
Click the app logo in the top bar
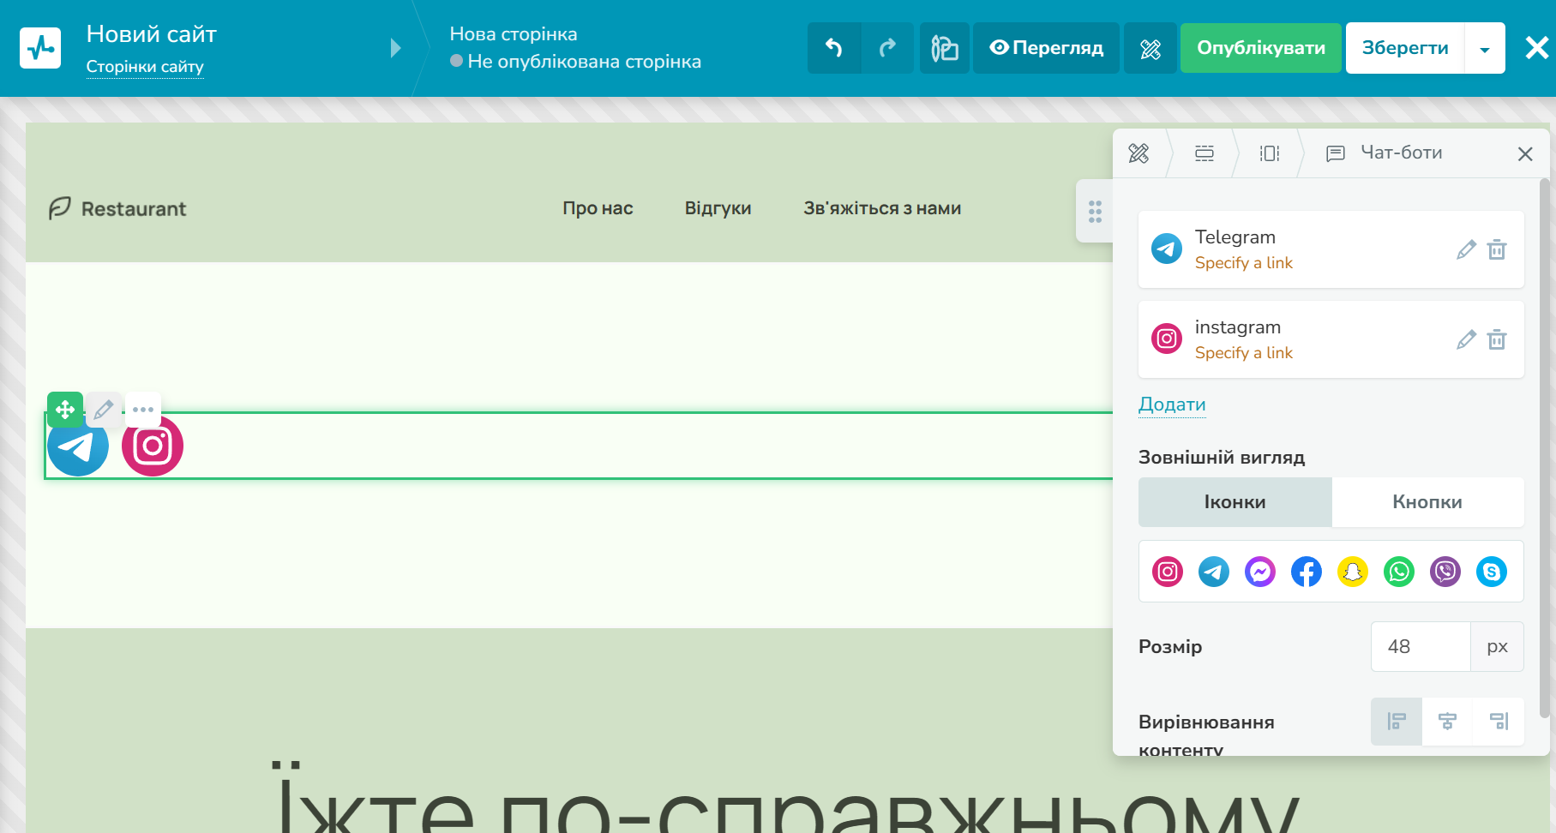40,48
